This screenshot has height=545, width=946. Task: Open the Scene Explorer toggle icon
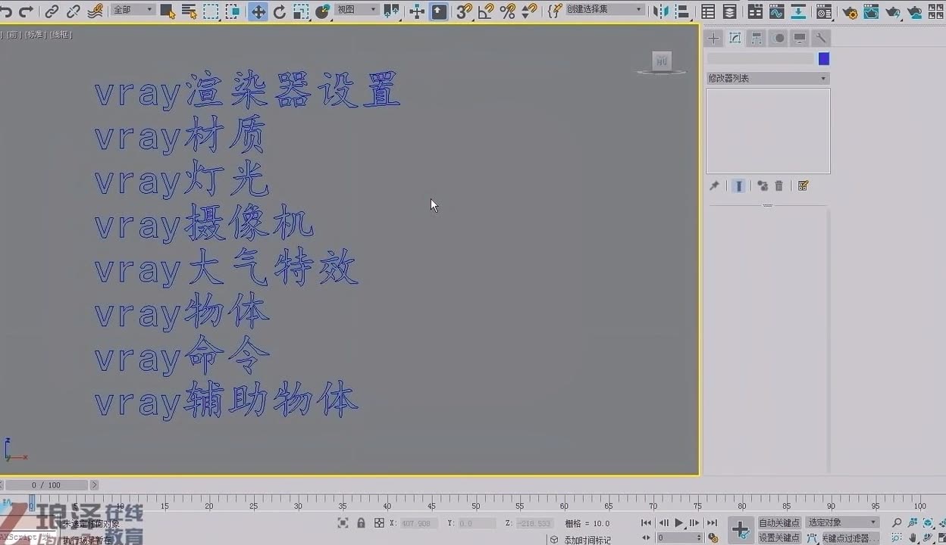click(x=708, y=11)
